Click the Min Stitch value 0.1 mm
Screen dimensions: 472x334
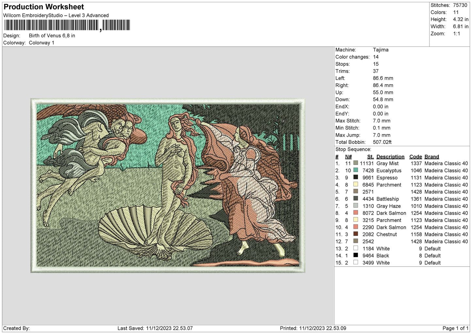click(382, 128)
